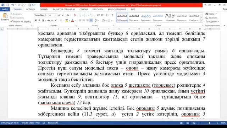Redo the last action
Screen dimensions: 227x128
[x=19, y=5]
